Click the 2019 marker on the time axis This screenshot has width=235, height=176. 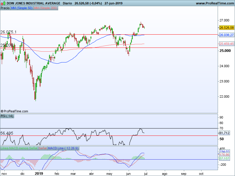39,174
